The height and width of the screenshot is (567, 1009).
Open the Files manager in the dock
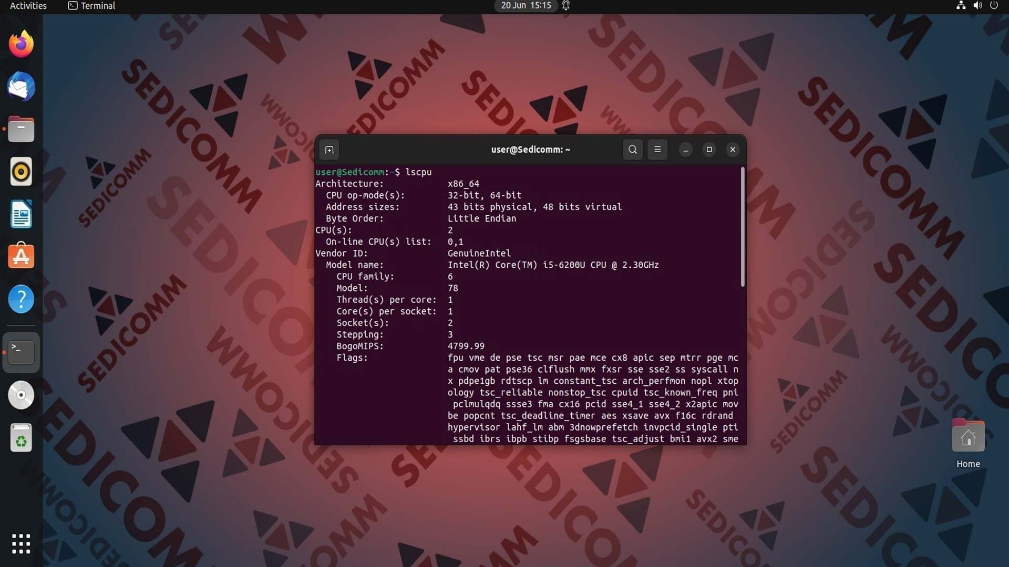[21, 129]
